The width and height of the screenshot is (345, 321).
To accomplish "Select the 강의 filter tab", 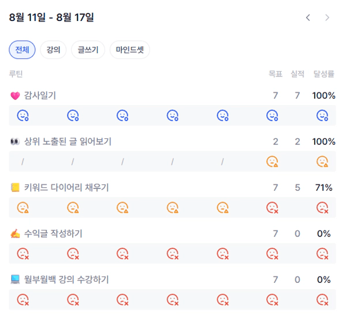I will [x=53, y=50].
